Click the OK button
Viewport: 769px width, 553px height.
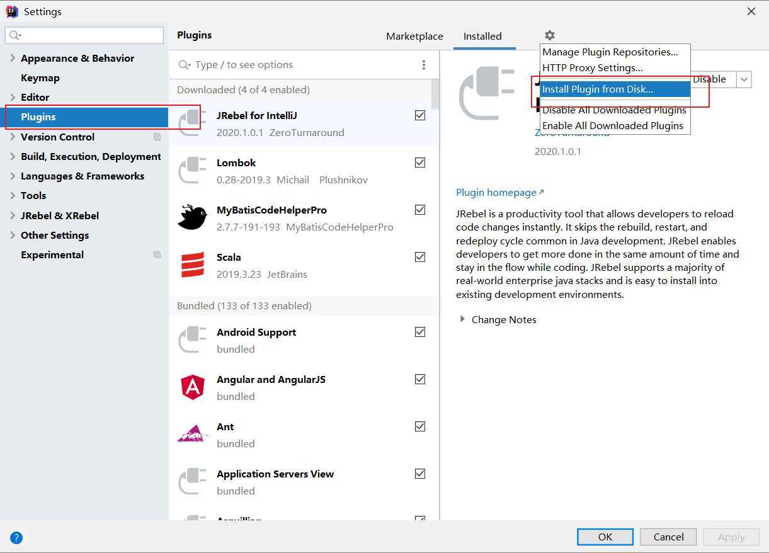[605, 537]
